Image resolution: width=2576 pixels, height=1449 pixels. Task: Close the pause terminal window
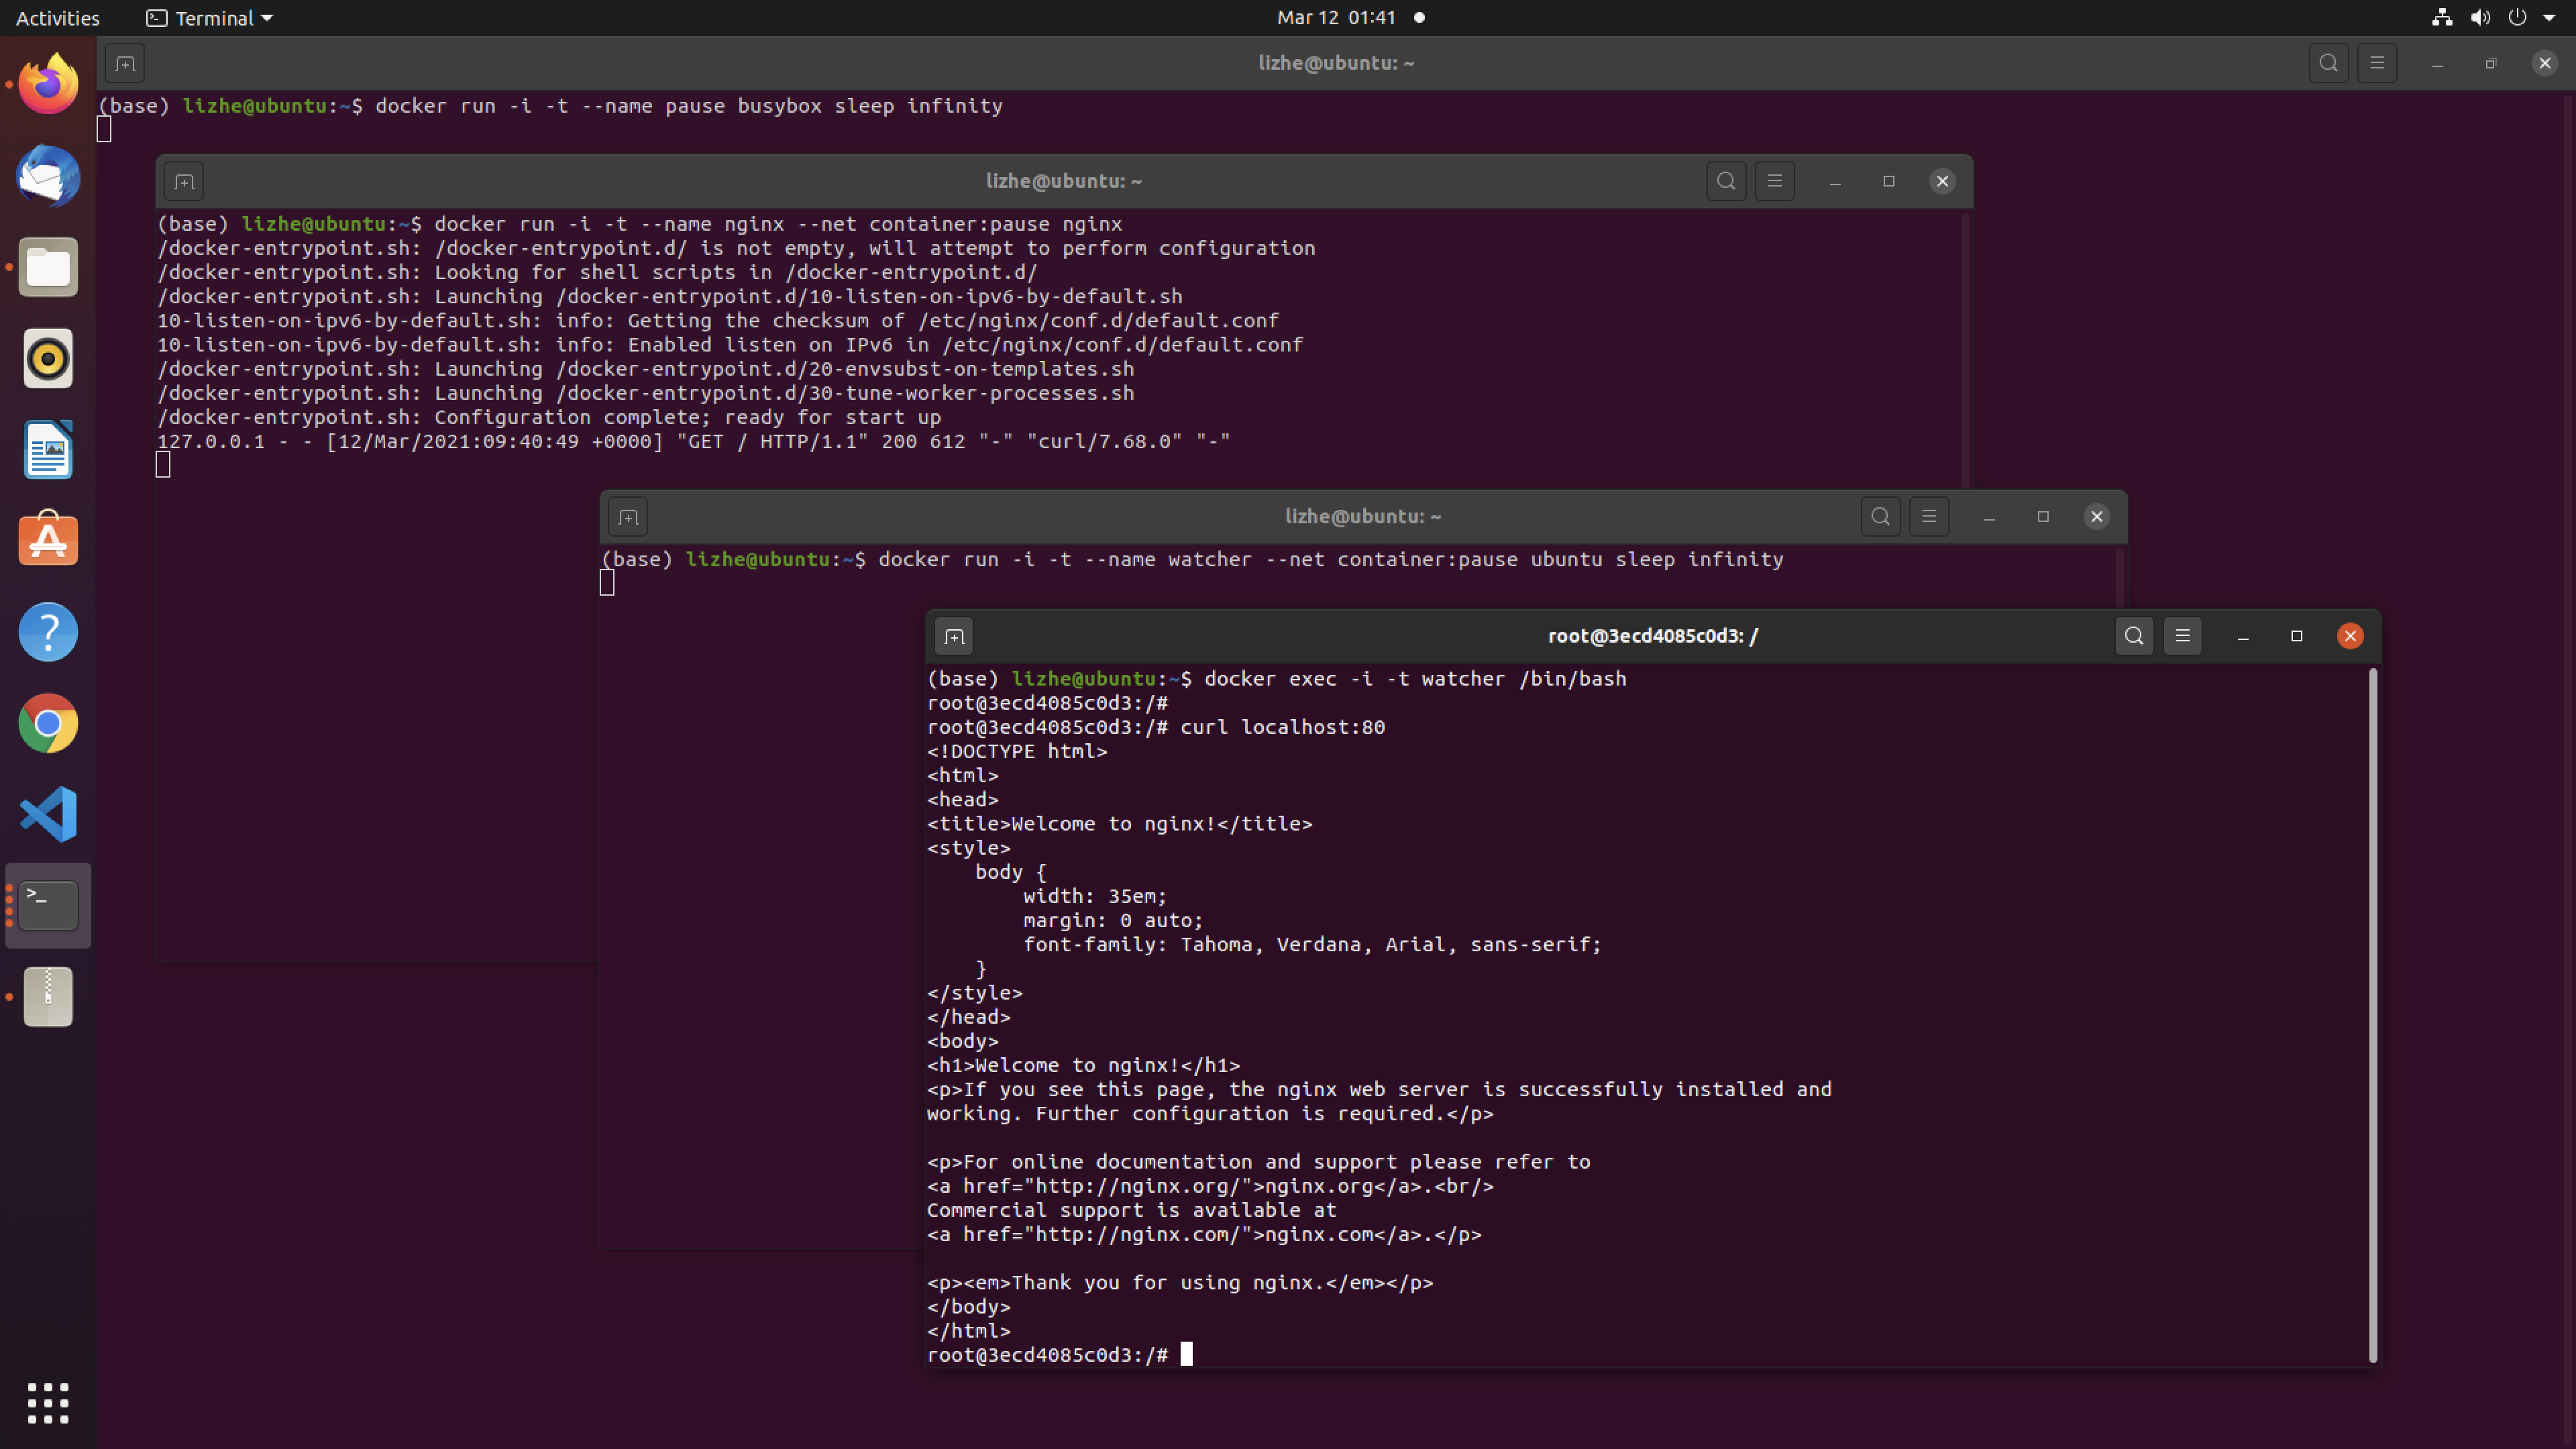[2545, 63]
